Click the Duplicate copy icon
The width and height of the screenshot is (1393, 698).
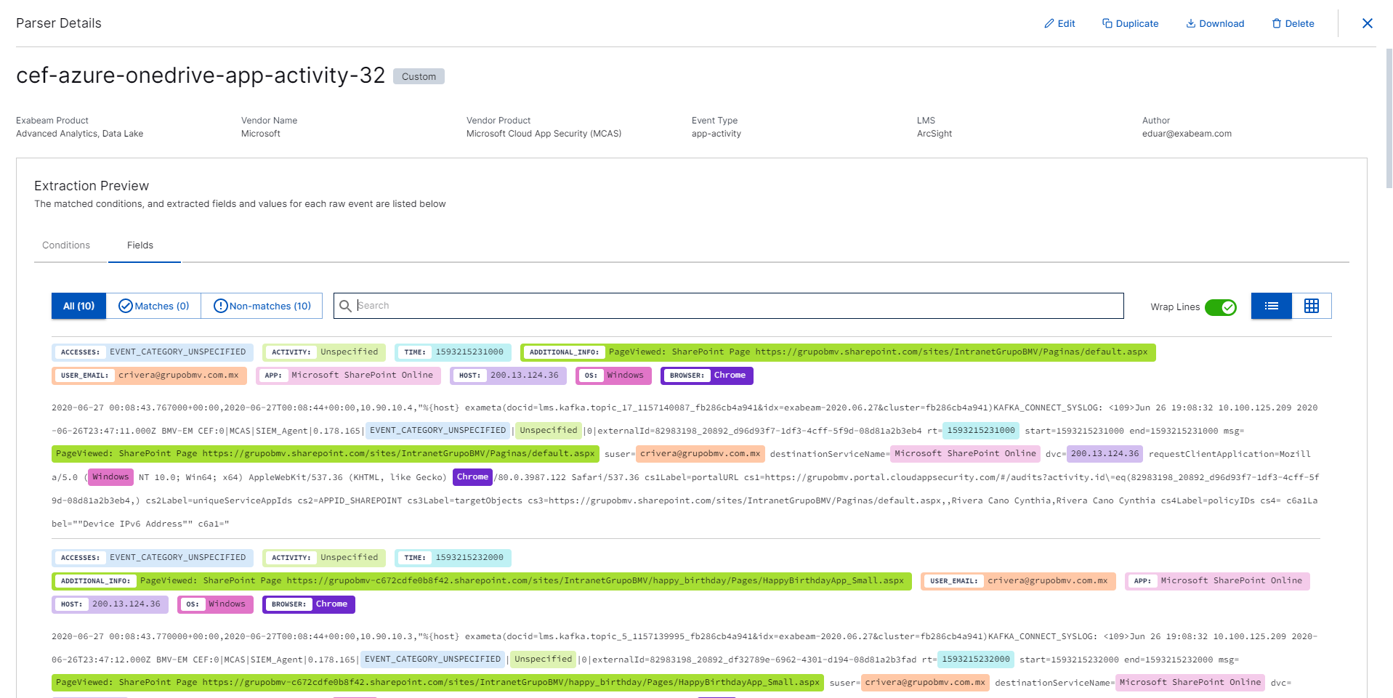point(1107,23)
